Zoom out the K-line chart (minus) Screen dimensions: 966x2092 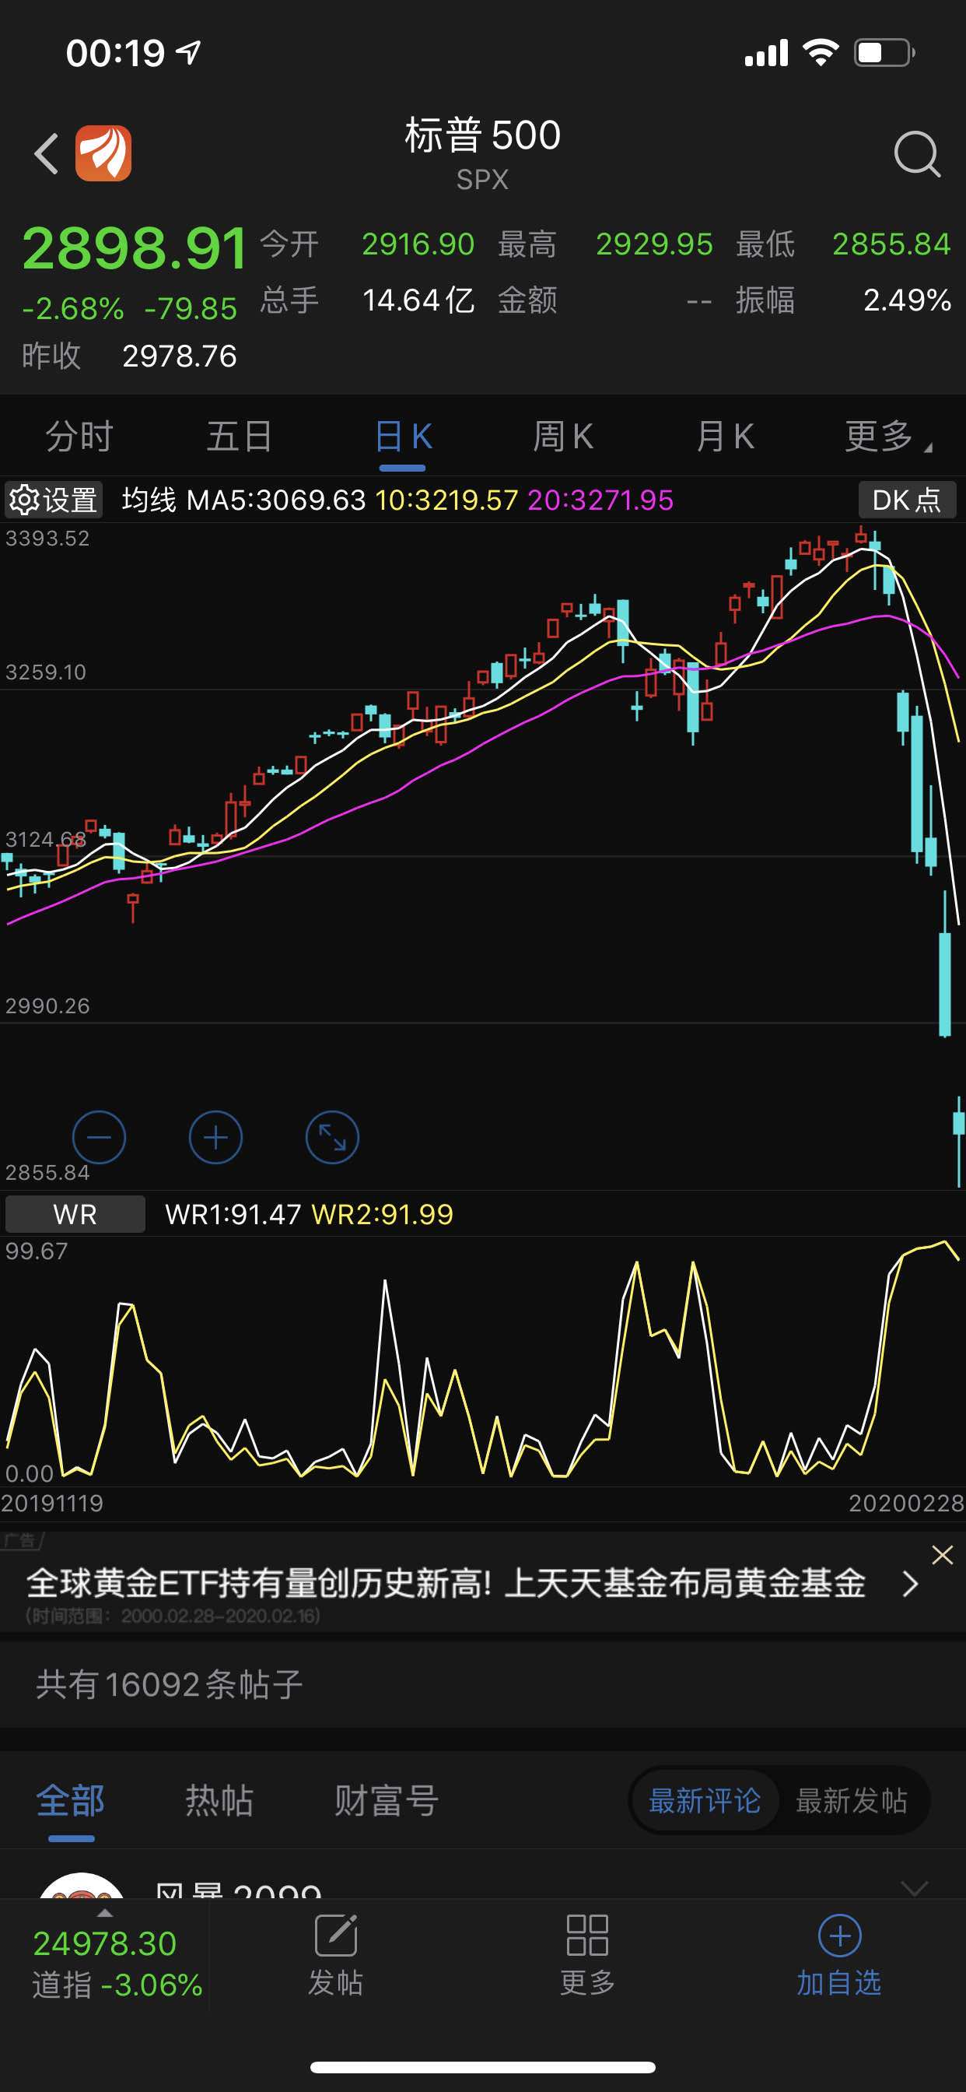[99, 1137]
